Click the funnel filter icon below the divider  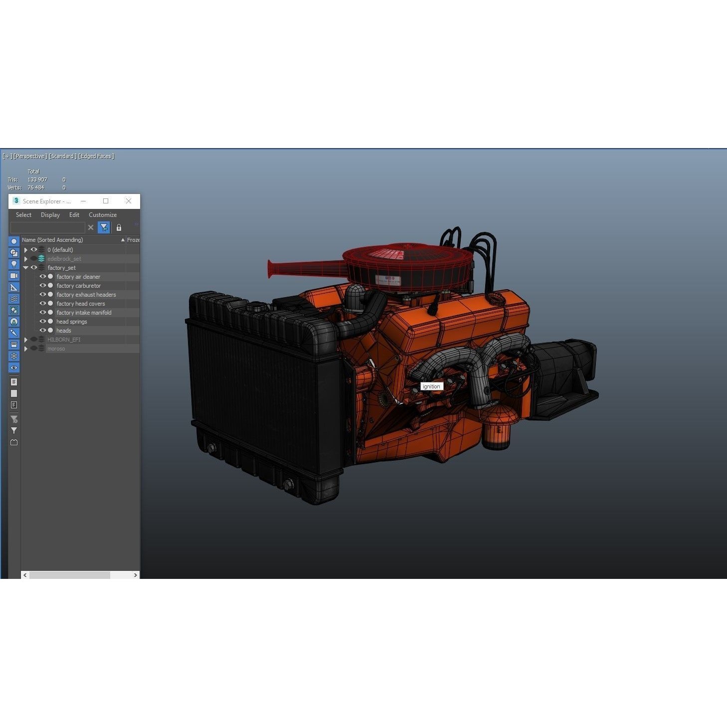coord(14,431)
